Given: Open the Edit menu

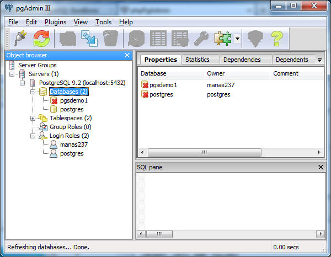Looking at the screenshot, I should coord(31,22).
